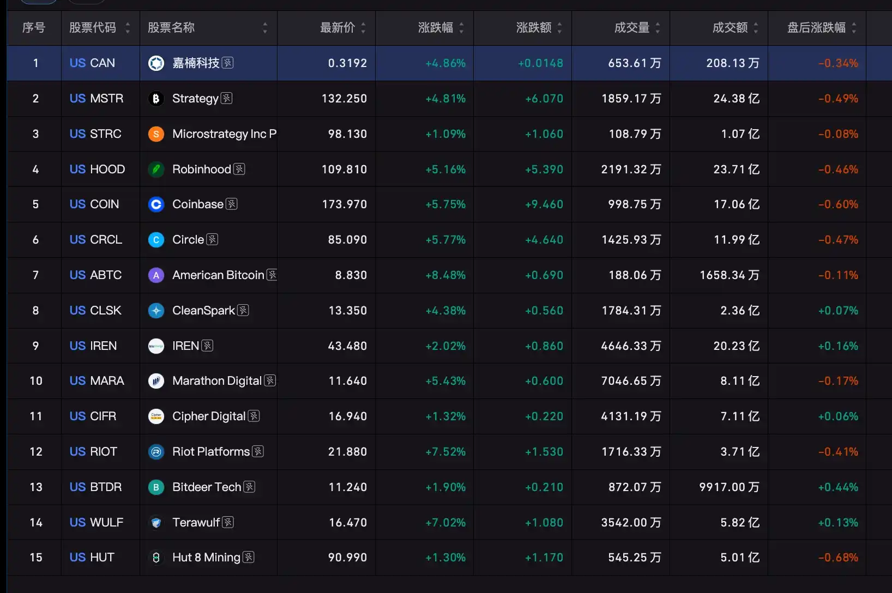Sort by 股票代码 column arrows
Screen dimensions: 892x593
tap(128, 28)
